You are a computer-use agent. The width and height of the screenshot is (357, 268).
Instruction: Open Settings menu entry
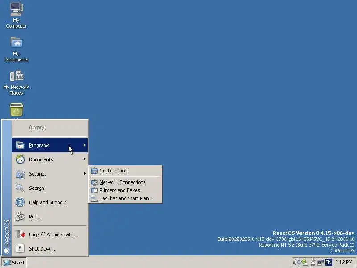coord(50,174)
